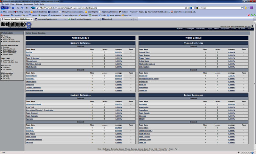Viewport: 256px width, 154px height.
Task: Open the Cookies developer toolbar menu
Action: pyautogui.click(x=16, y=15)
